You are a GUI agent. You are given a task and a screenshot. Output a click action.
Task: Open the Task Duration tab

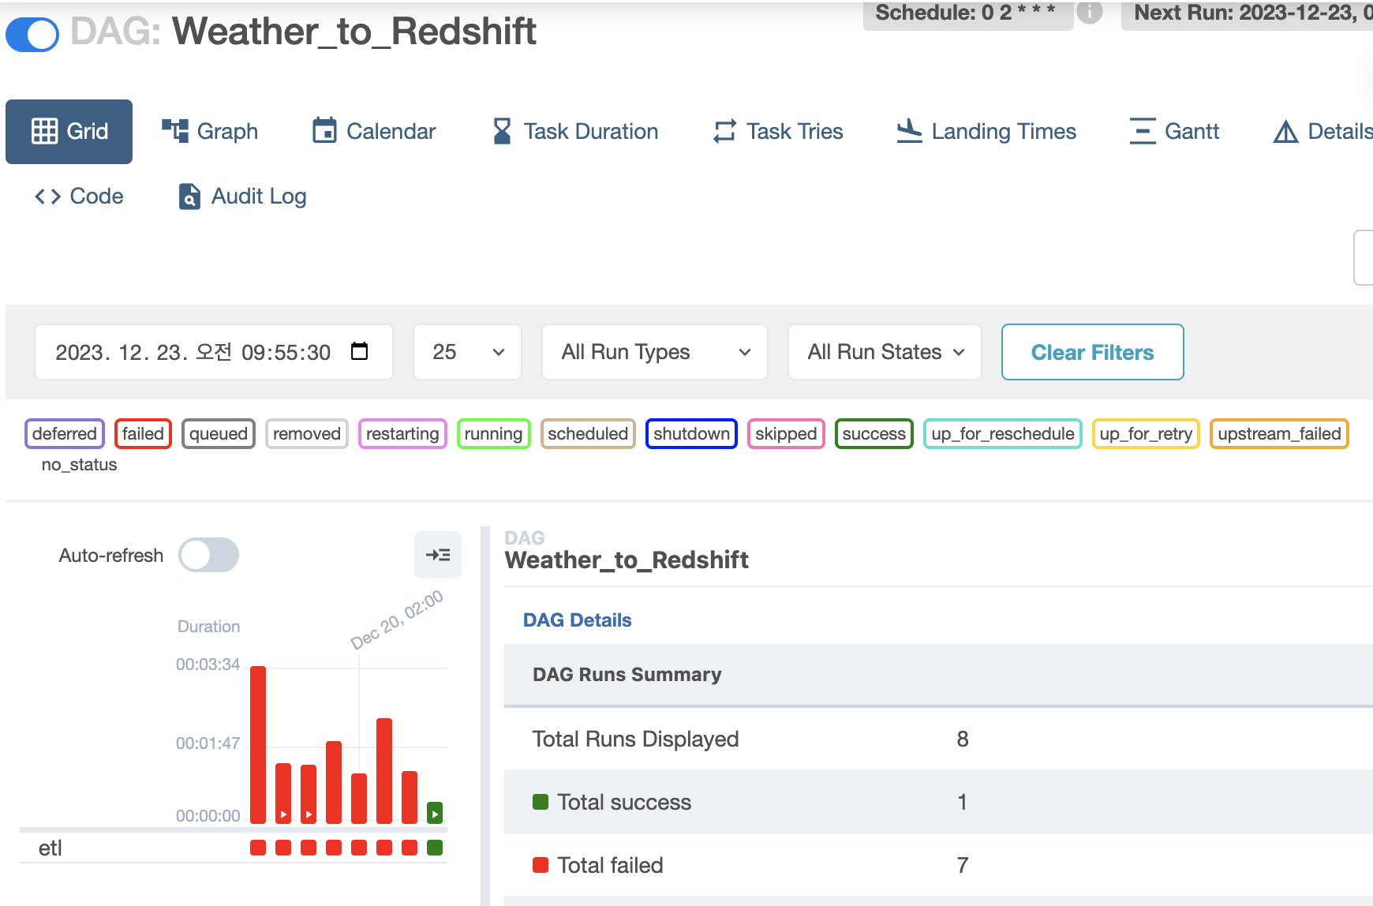[x=574, y=131]
